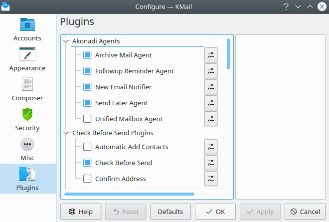Configure the New Email Notifier plugin
Viewport: 329px width, 222px height.
point(211,87)
